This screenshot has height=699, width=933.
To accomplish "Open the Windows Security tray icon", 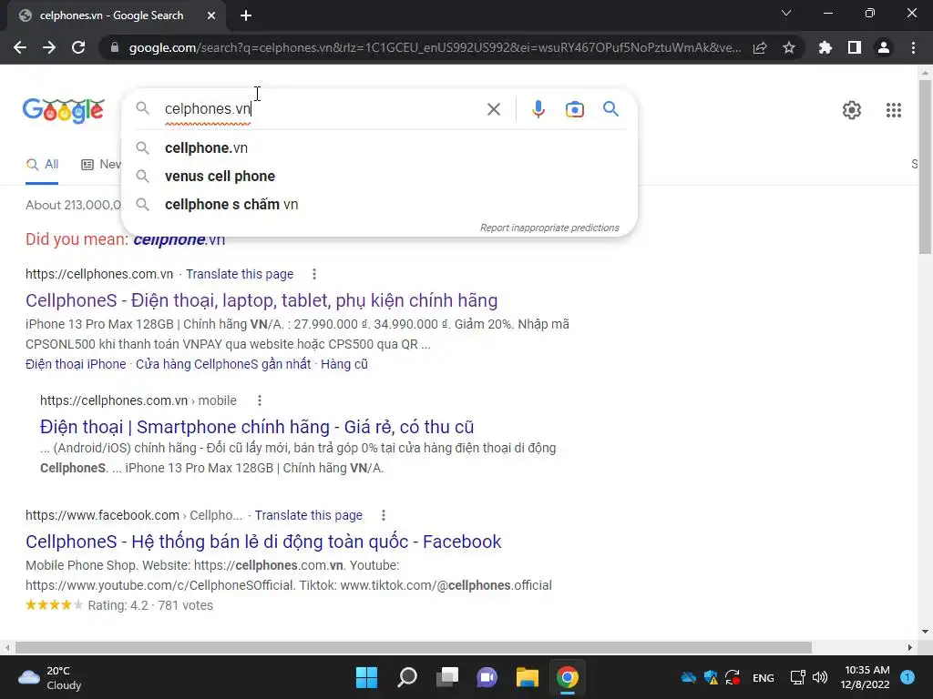I will [711, 677].
